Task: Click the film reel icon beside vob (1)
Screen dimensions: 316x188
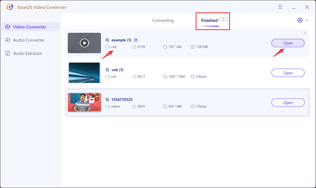Action: pyautogui.click(x=107, y=70)
